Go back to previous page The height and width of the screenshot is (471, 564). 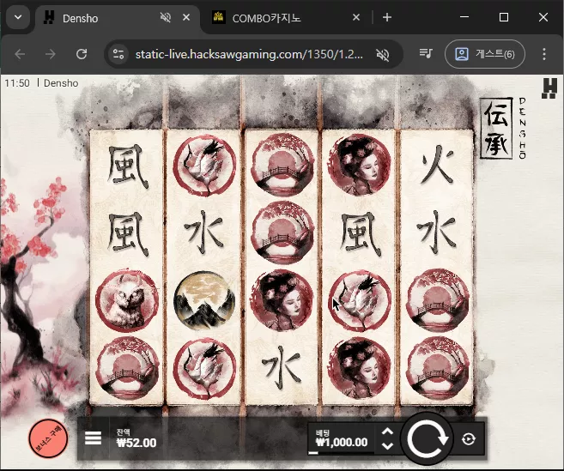pos(20,54)
